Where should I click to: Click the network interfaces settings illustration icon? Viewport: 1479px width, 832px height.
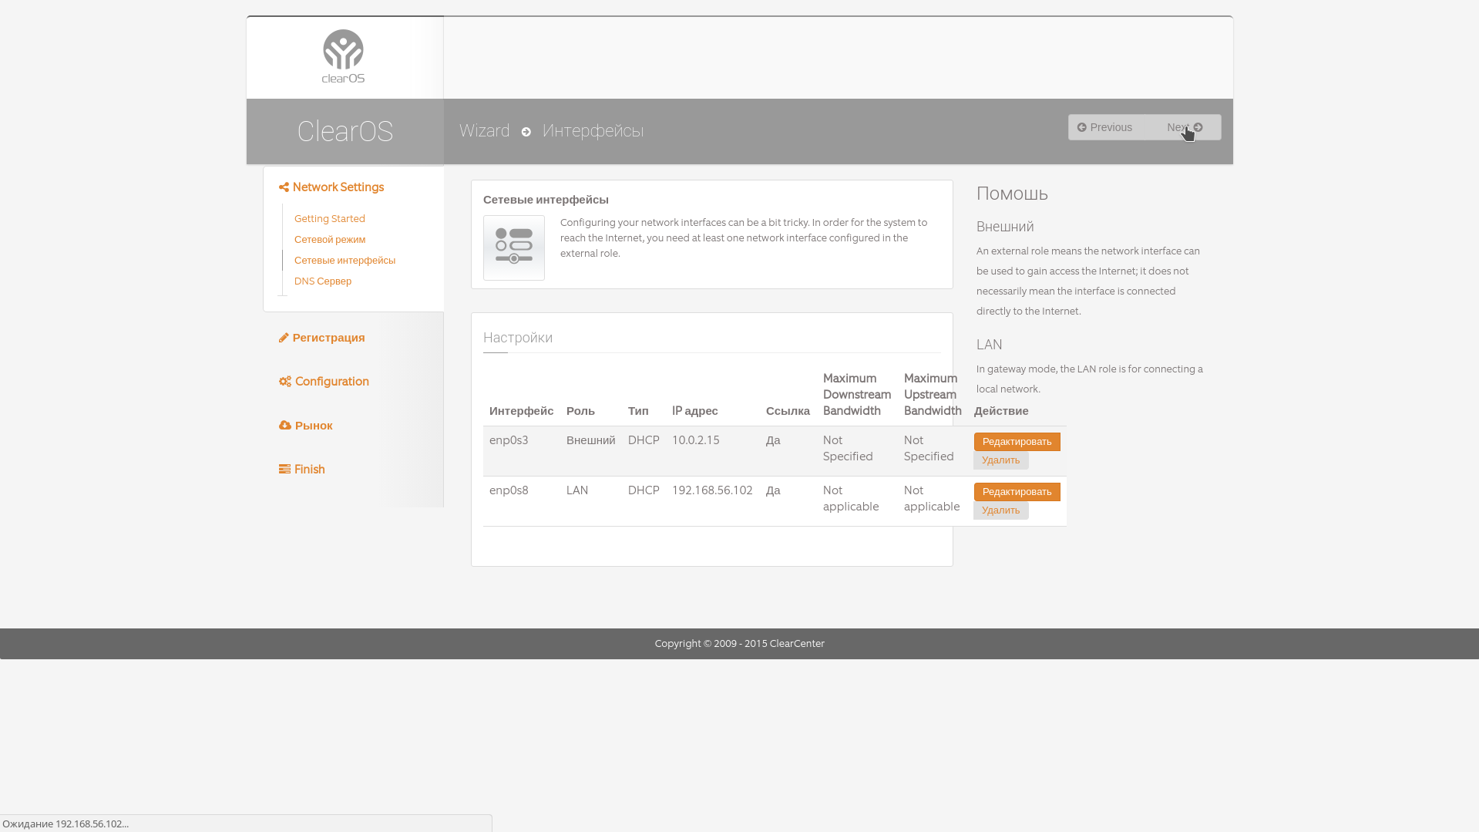pos(514,248)
